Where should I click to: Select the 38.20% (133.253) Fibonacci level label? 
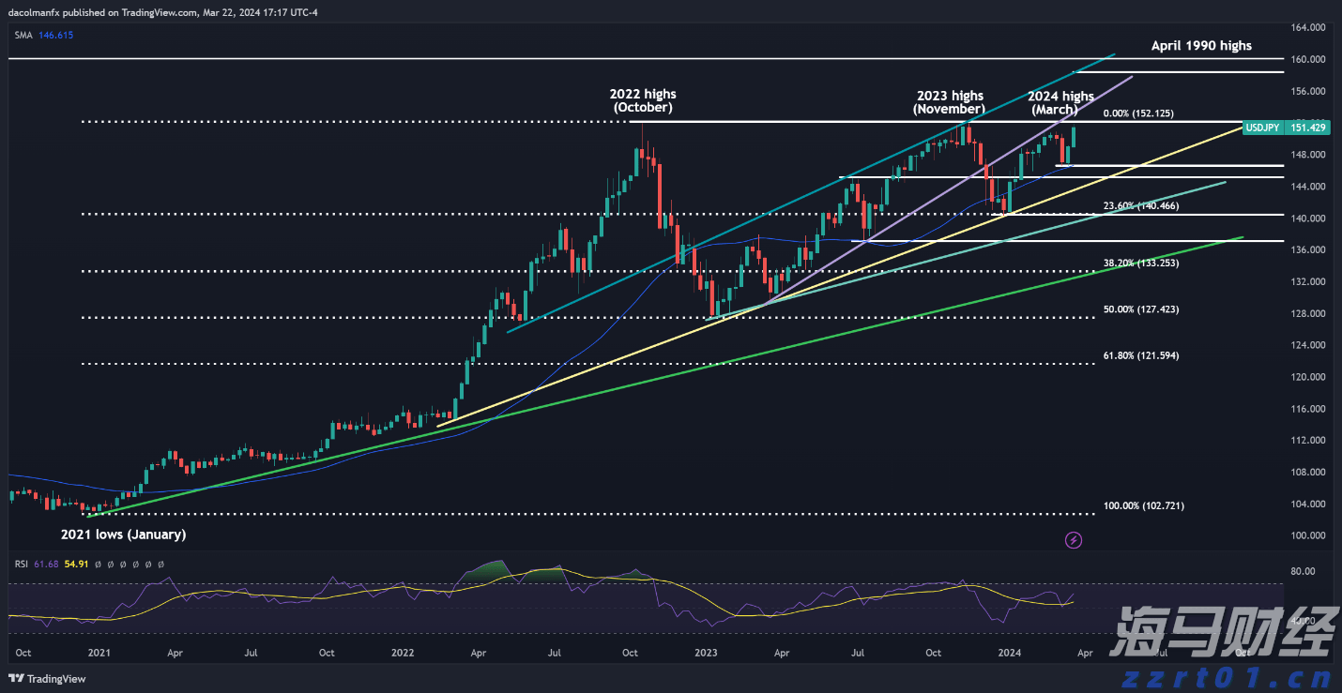[1140, 264]
